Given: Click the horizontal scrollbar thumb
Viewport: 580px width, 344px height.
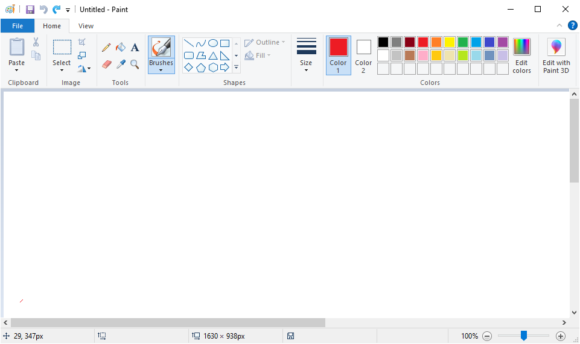Looking at the screenshot, I should pyautogui.click(x=168, y=322).
